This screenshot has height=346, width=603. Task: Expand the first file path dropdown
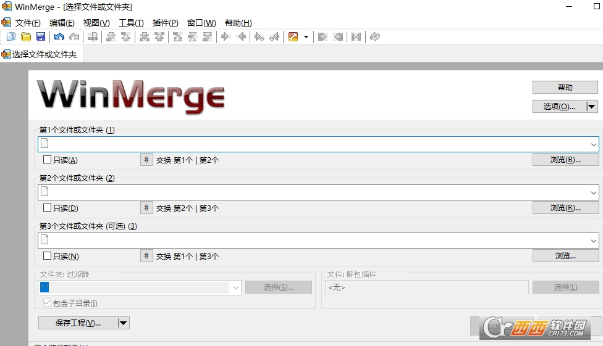(x=593, y=145)
